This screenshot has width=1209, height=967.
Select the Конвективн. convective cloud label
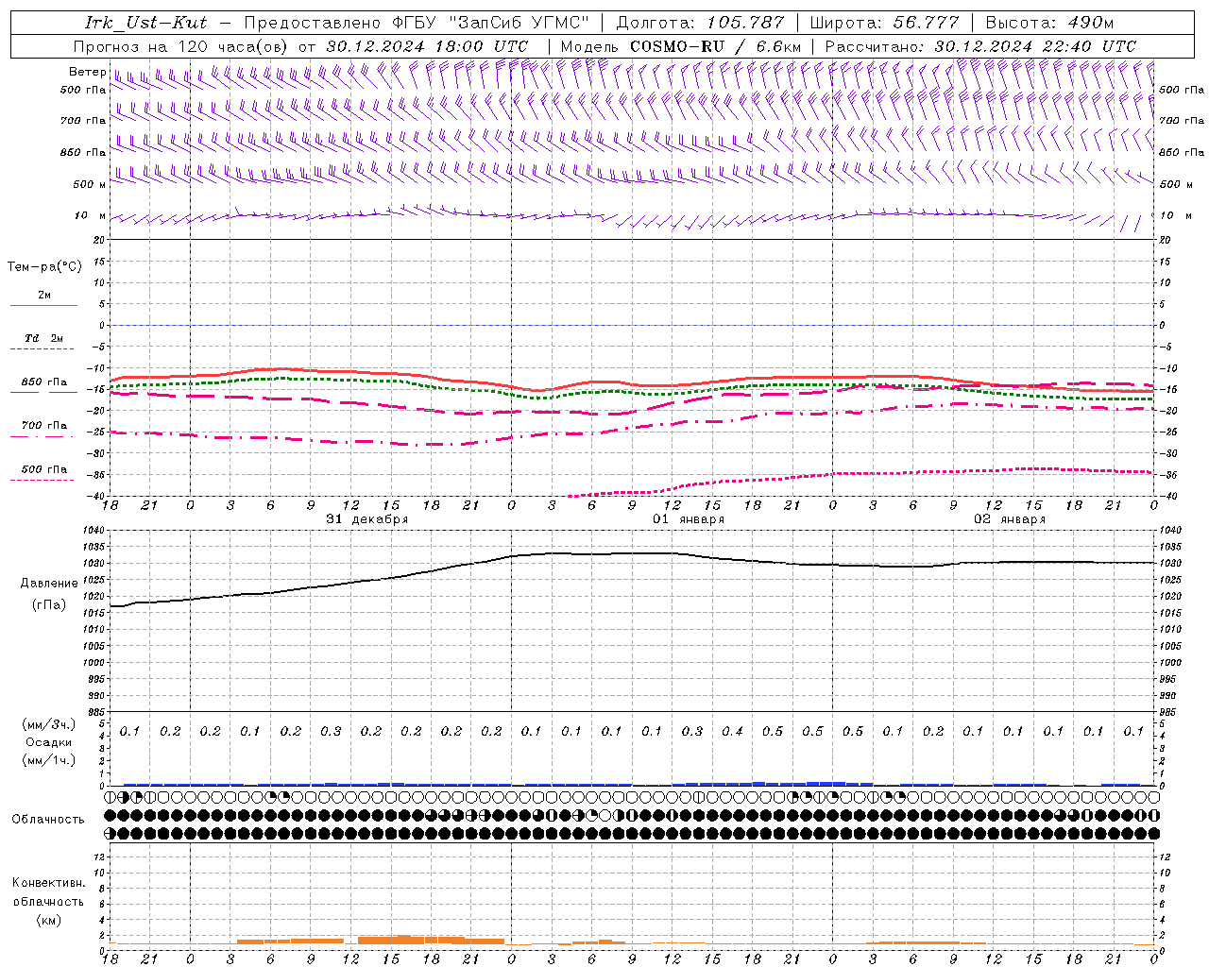coord(48,883)
